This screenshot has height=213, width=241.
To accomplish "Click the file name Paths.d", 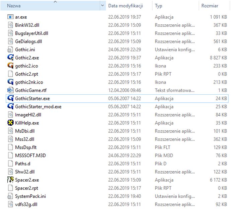I will (23, 164).
